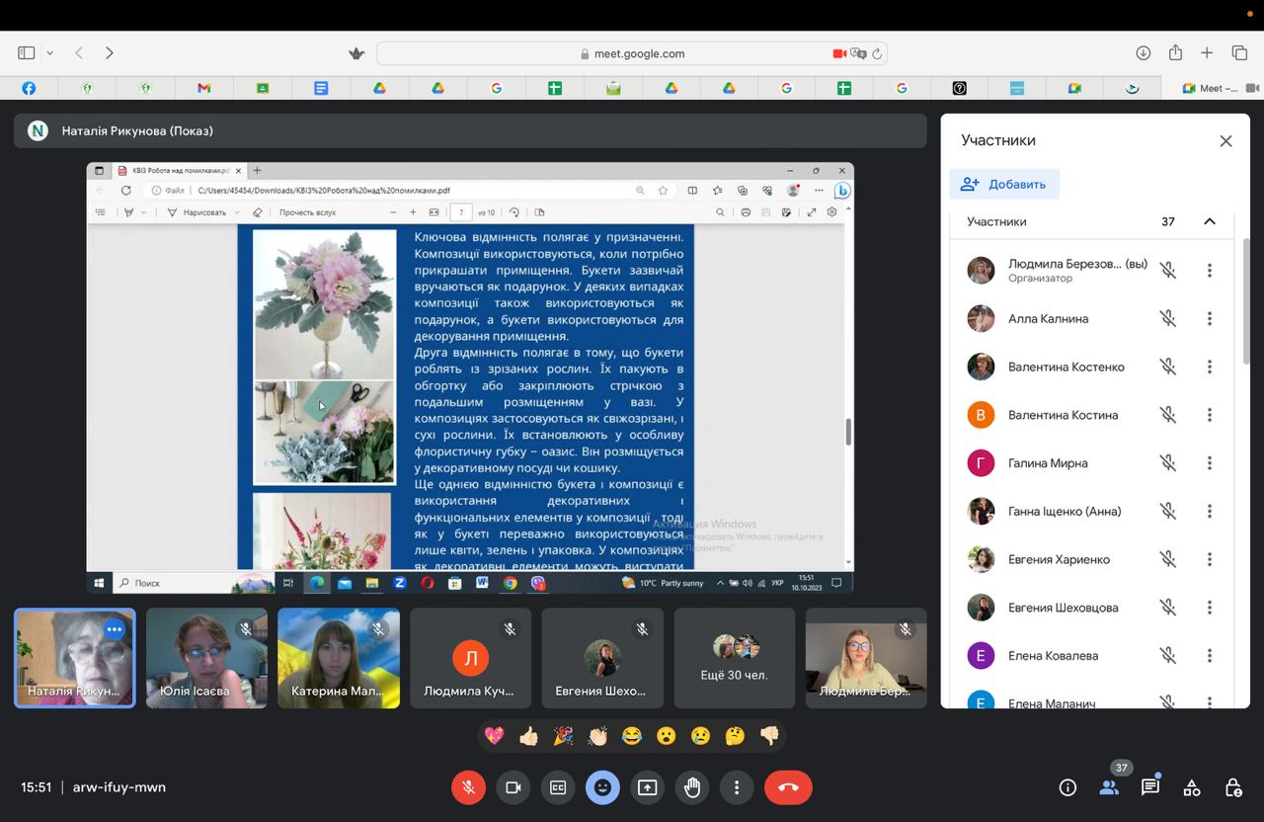The image size is (1264, 822).
Task: Go back in Safari
Action: (x=79, y=53)
